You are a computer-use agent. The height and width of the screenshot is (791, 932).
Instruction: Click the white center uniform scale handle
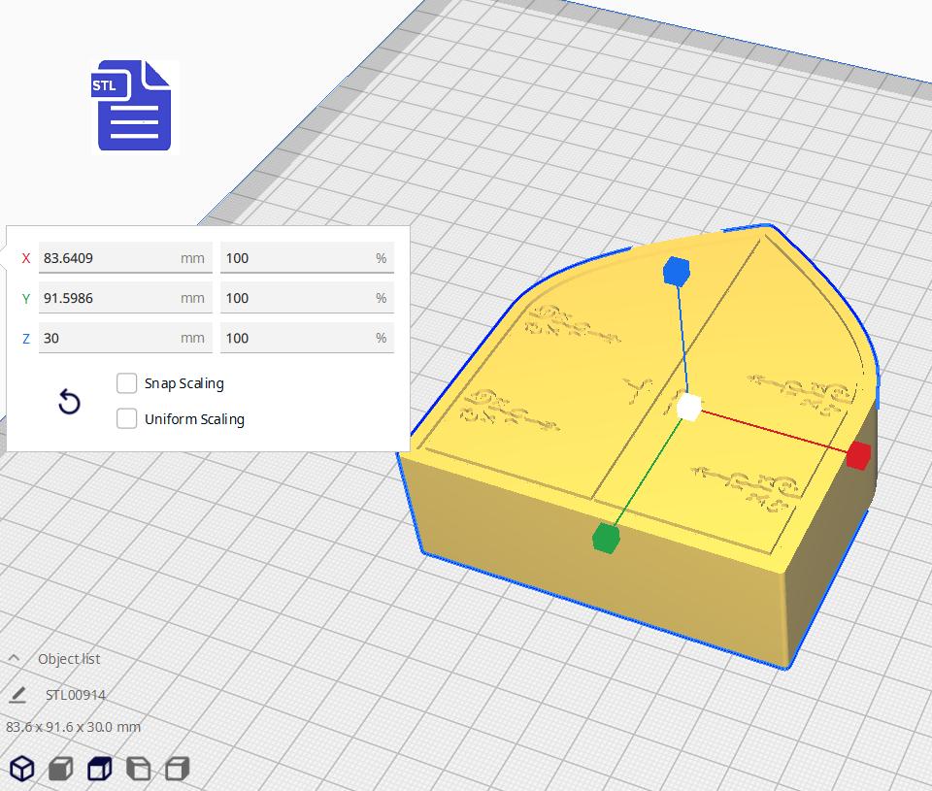[x=688, y=408]
